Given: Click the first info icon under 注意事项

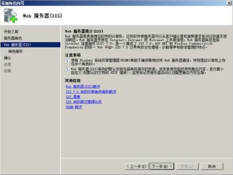Looking at the screenshot, I should pyautogui.click(x=67, y=60).
